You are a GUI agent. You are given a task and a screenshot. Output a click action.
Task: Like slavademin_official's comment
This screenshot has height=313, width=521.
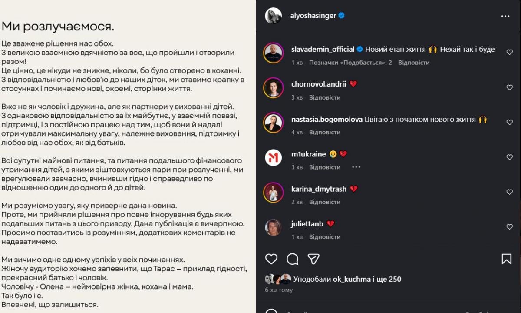click(x=510, y=52)
